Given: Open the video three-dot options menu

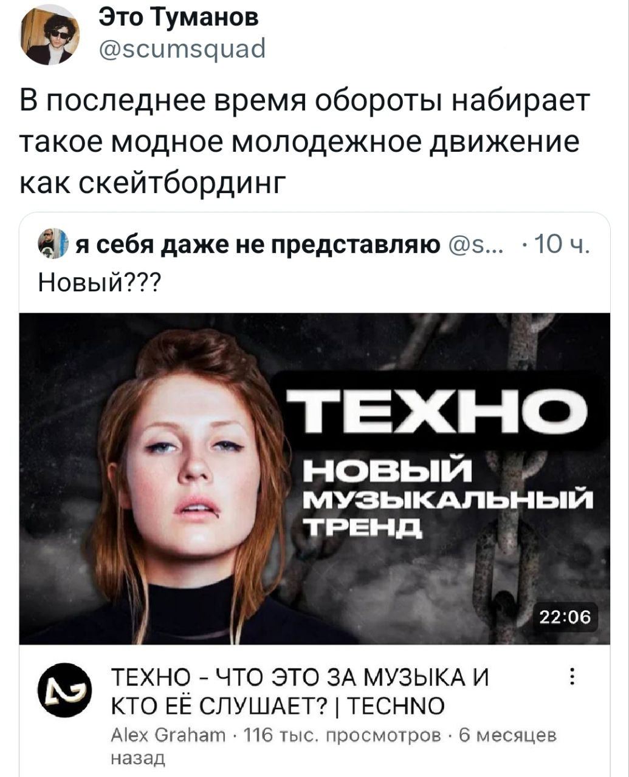Looking at the screenshot, I should (571, 676).
